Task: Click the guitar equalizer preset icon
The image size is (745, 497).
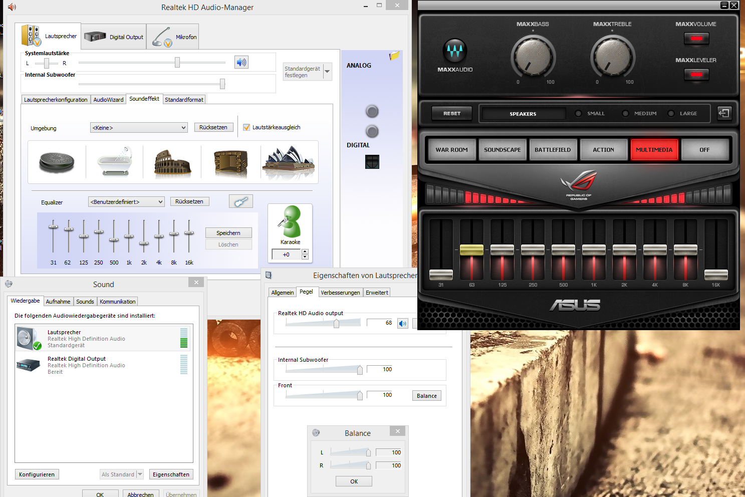Action: (241, 201)
